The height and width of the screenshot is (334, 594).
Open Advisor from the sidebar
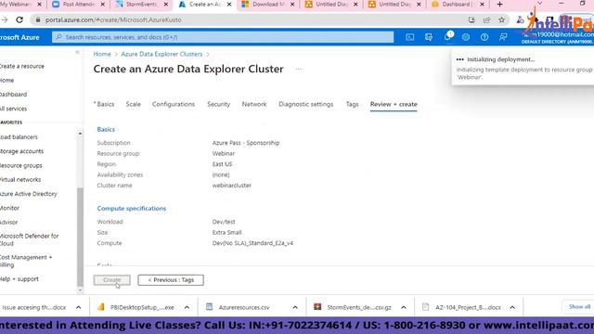[9, 223]
